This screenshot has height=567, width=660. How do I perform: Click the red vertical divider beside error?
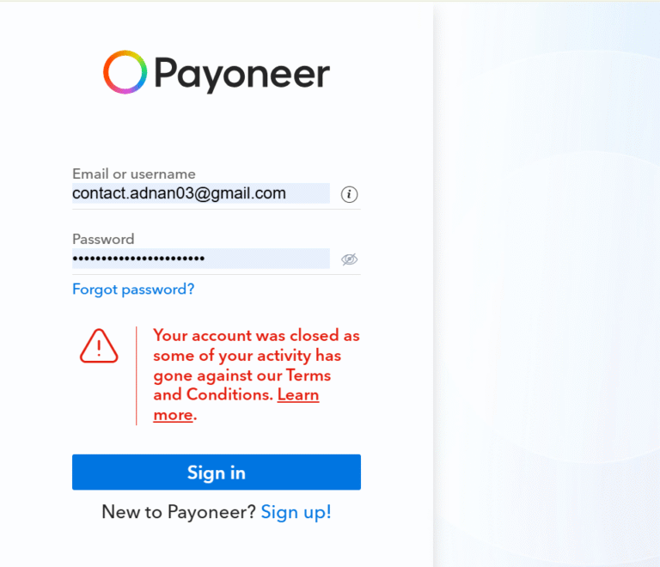pyautogui.click(x=137, y=375)
